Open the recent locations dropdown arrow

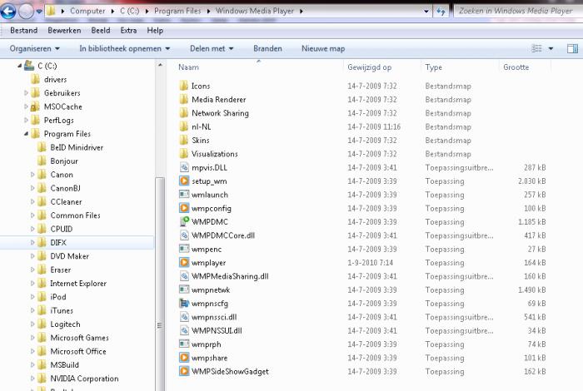39,12
